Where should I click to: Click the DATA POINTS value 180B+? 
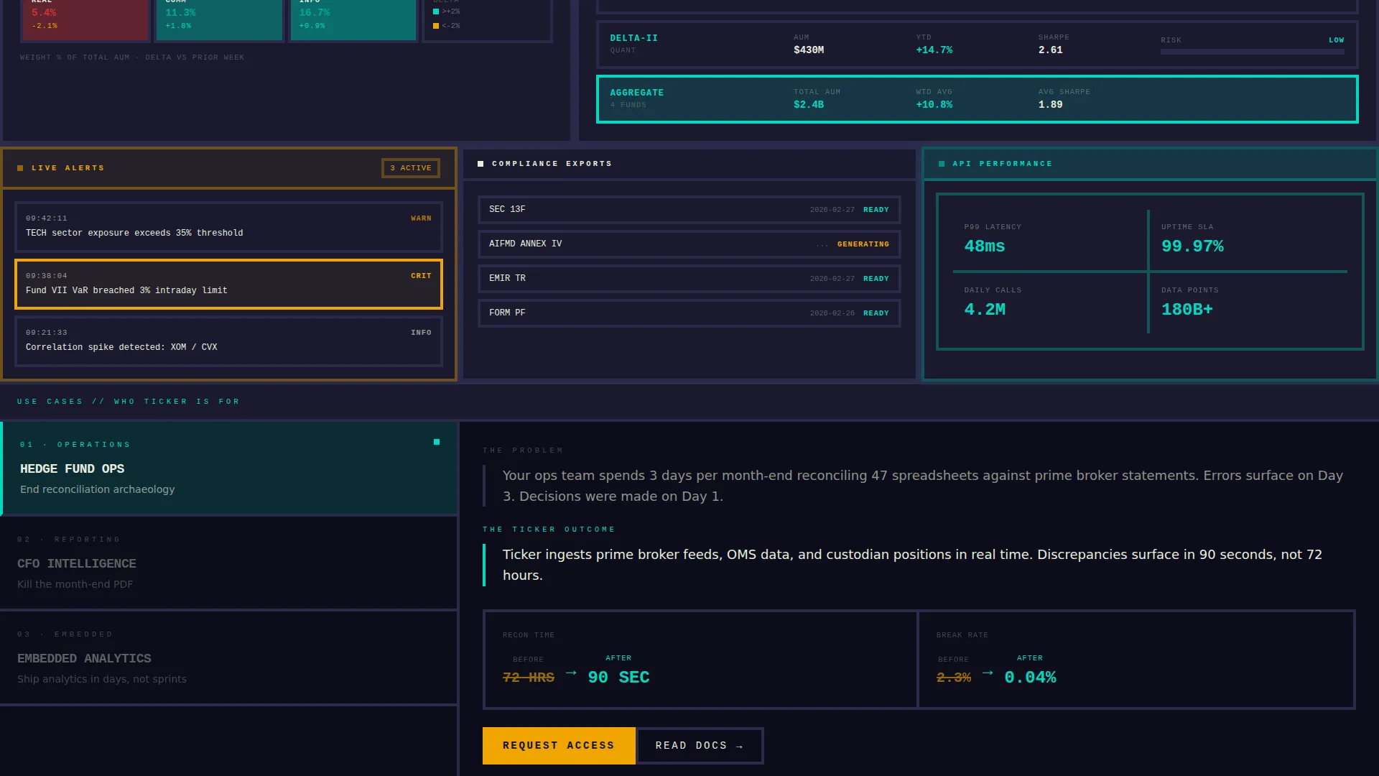pos(1187,310)
